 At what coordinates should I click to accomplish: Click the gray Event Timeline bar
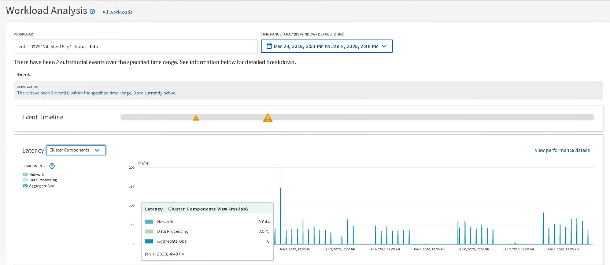coord(403,117)
